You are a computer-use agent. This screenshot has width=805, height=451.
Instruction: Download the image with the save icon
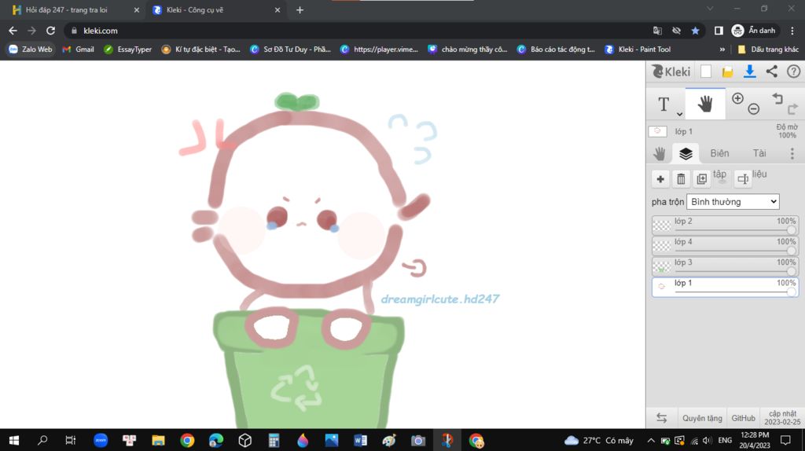pos(749,71)
